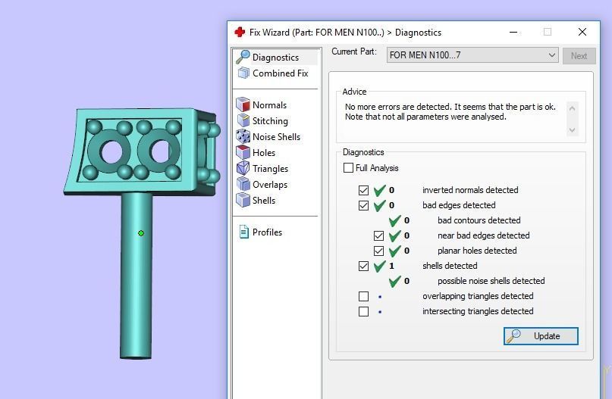Uncheck near bad edges detected checkbox
The height and width of the screenshot is (399, 612).
click(378, 235)
